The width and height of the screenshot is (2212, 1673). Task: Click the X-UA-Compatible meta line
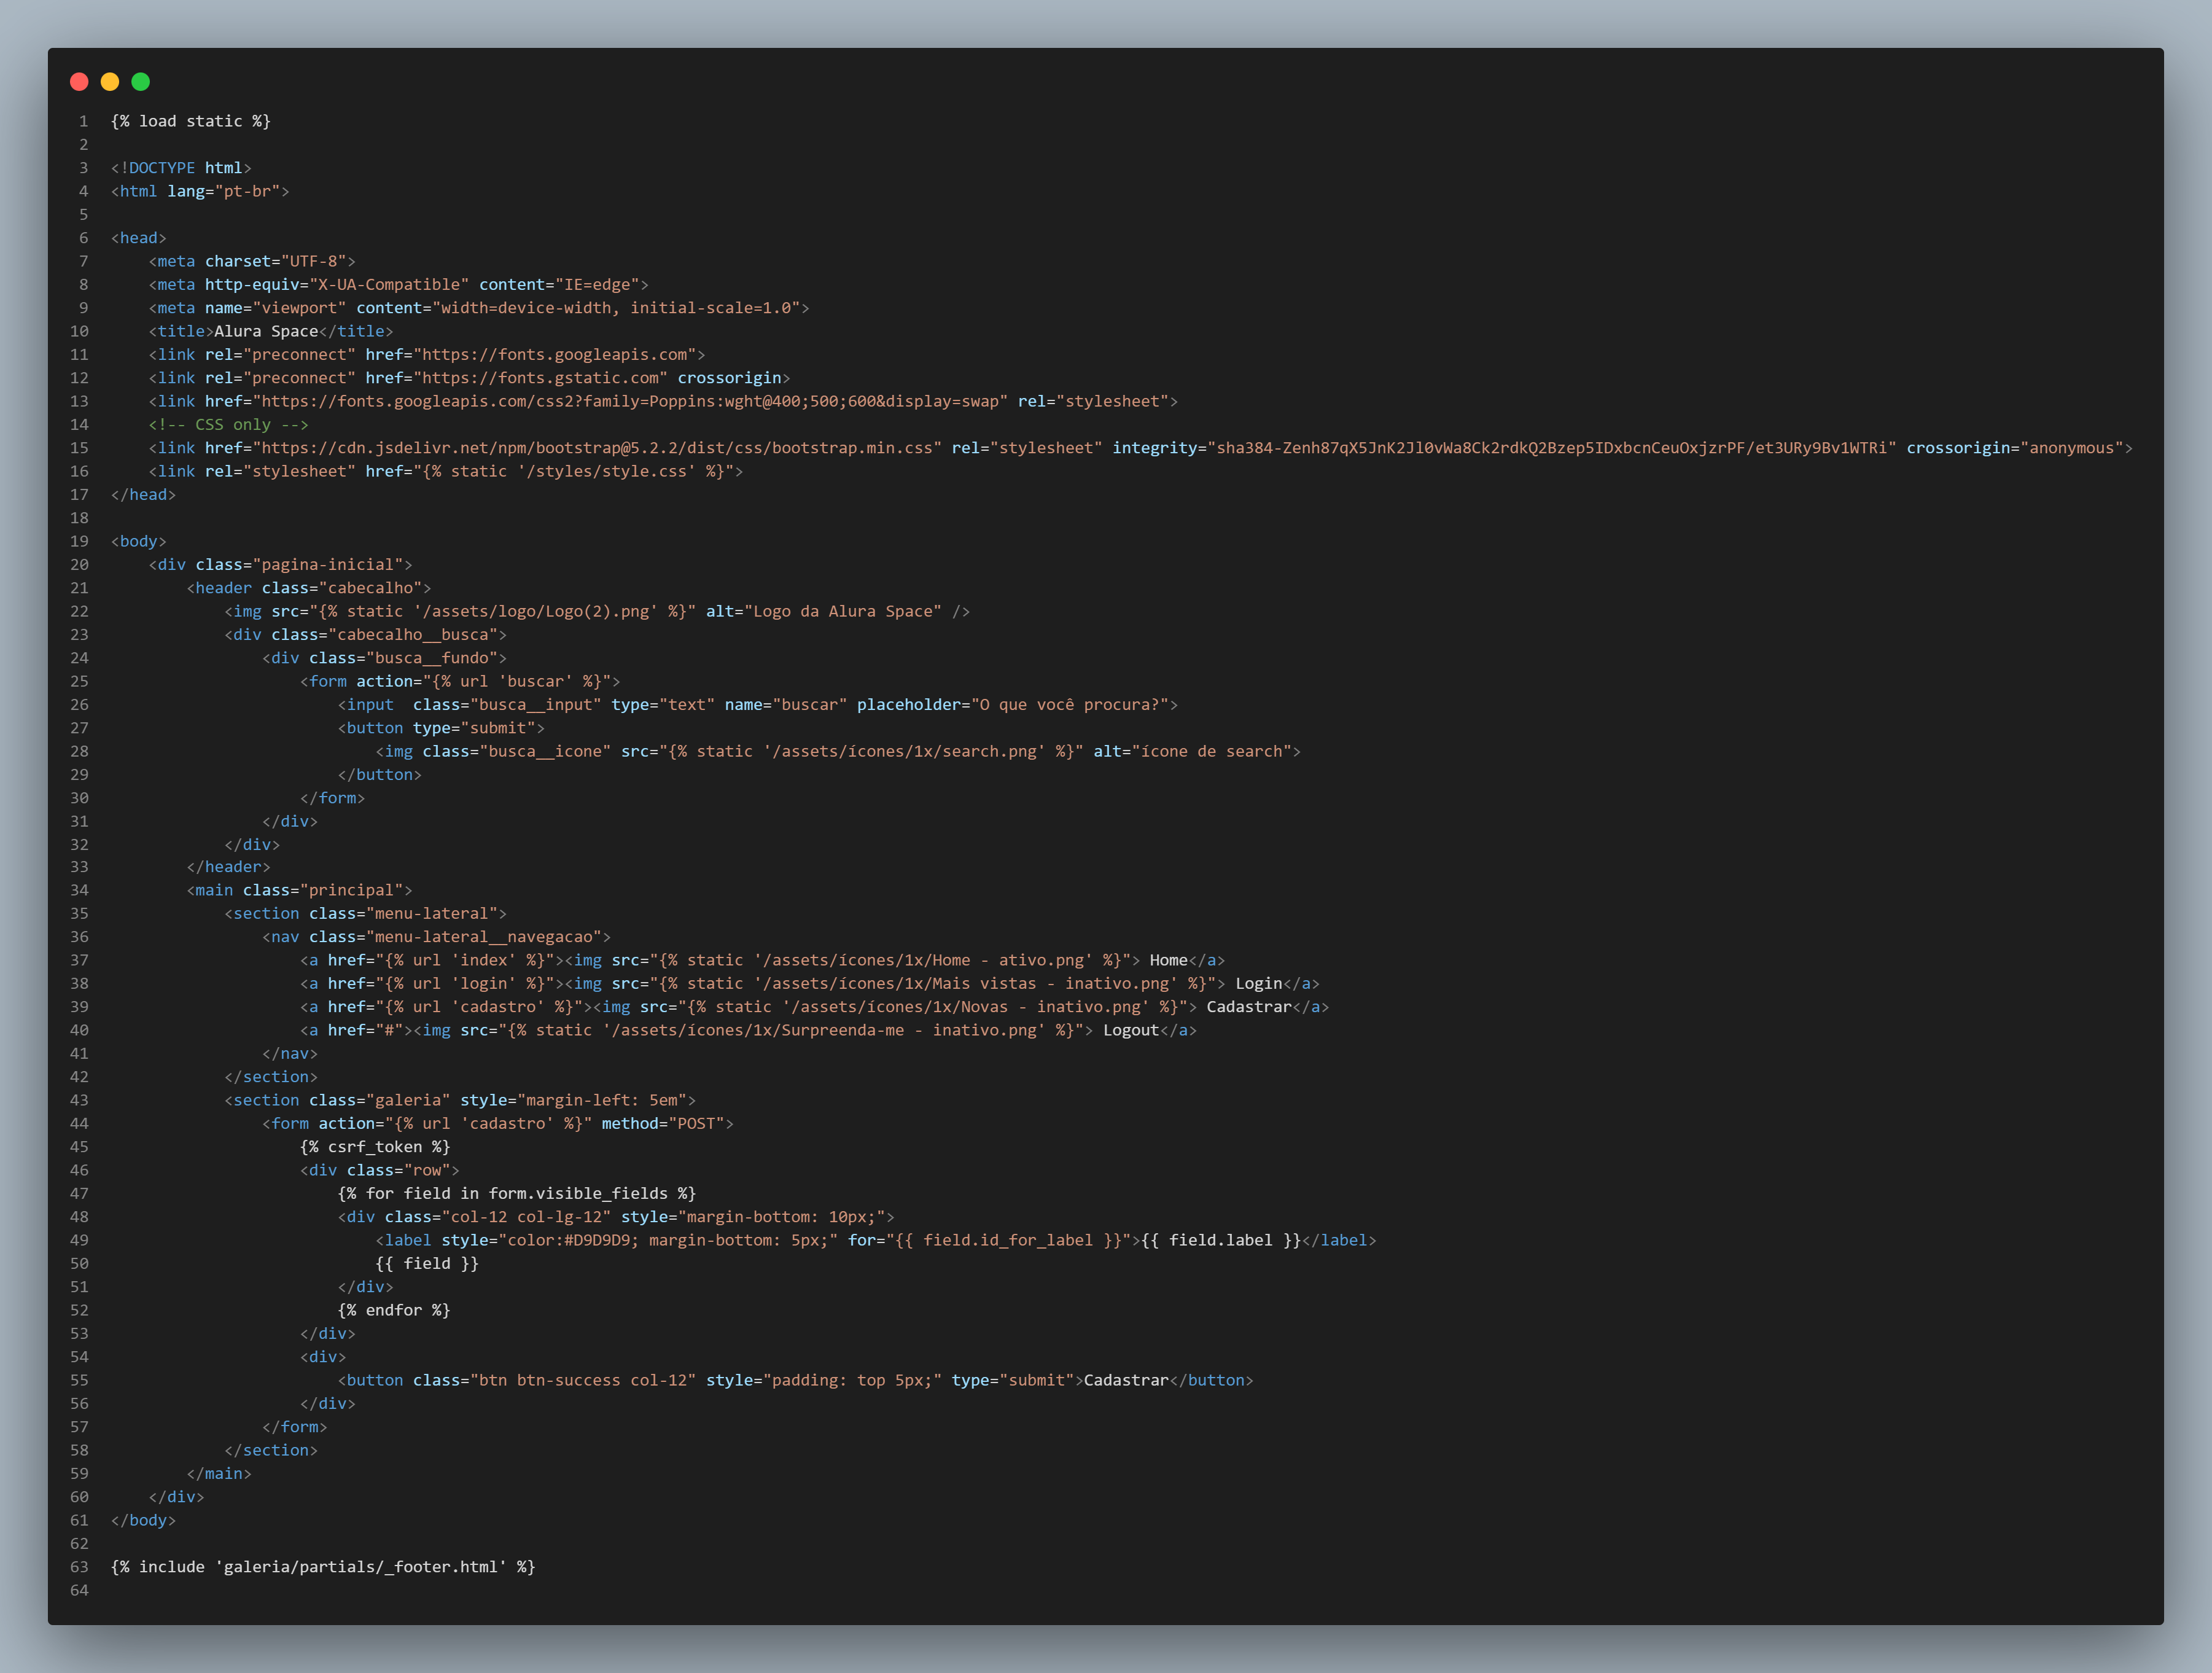(x=399, y=284)
